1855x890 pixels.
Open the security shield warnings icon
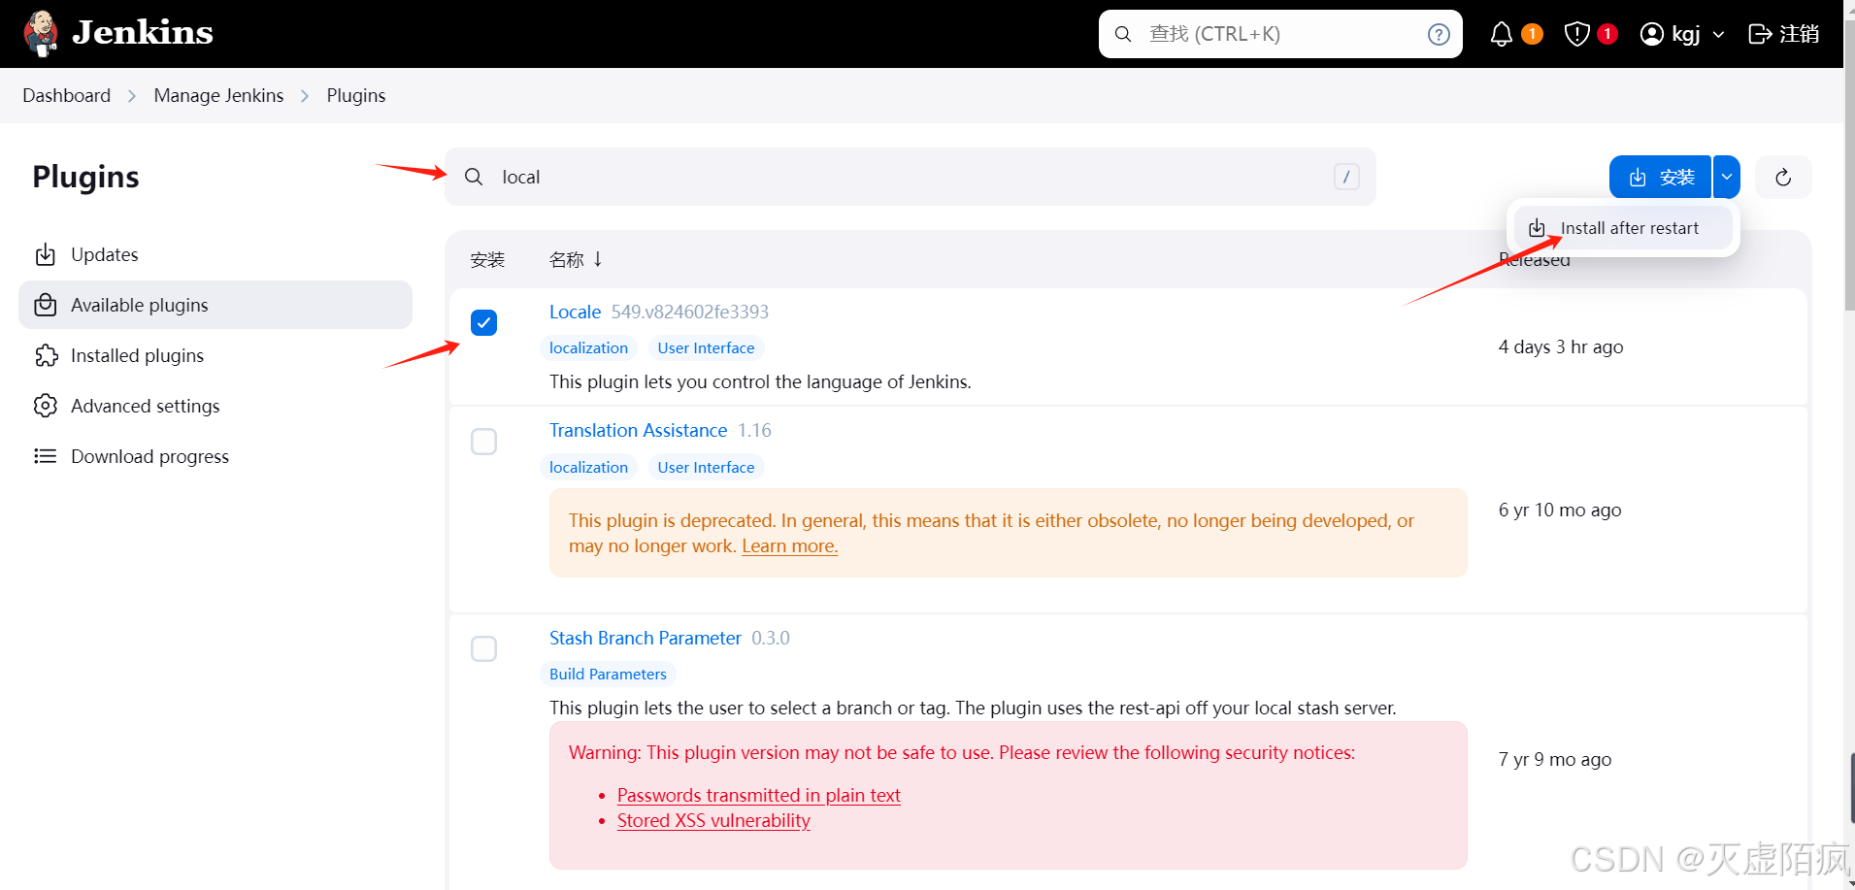pyautogui.click(x=1577, y=34)
